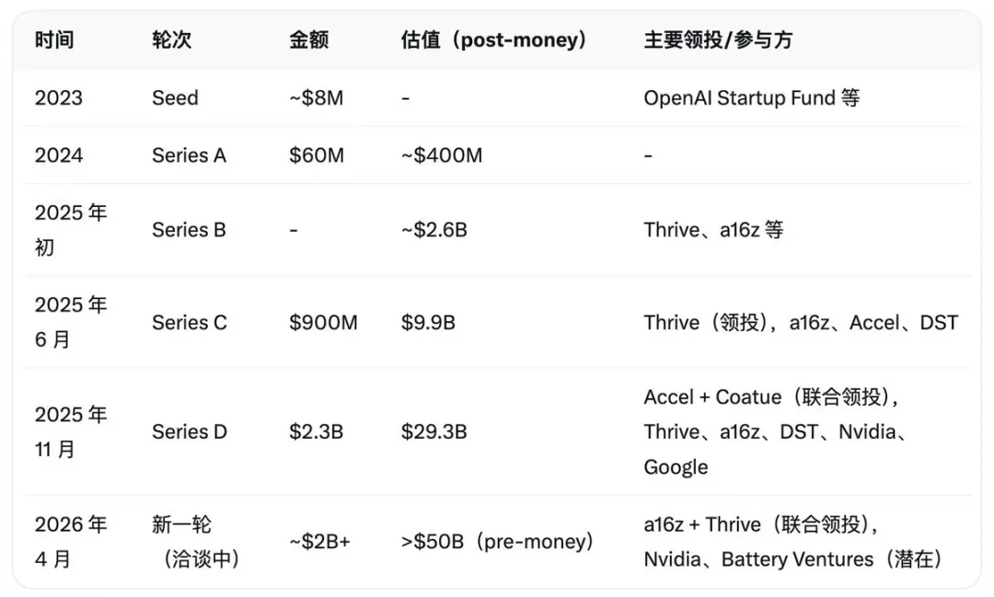This screenshot has width=994, height=597.
Task: Click the ~$8M amount cell
Action: (x=316, y=98)
